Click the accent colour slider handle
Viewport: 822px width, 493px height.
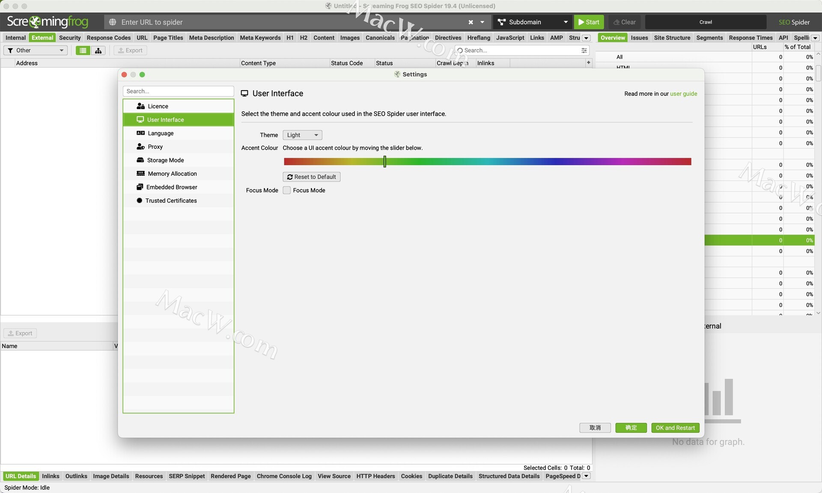pyautogui.click(x=384, y=161)
